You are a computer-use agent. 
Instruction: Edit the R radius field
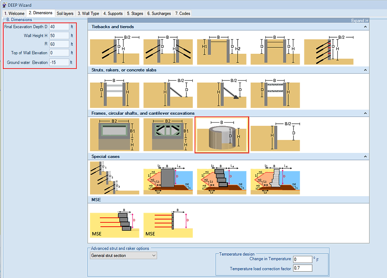click(x=59, y=44)
